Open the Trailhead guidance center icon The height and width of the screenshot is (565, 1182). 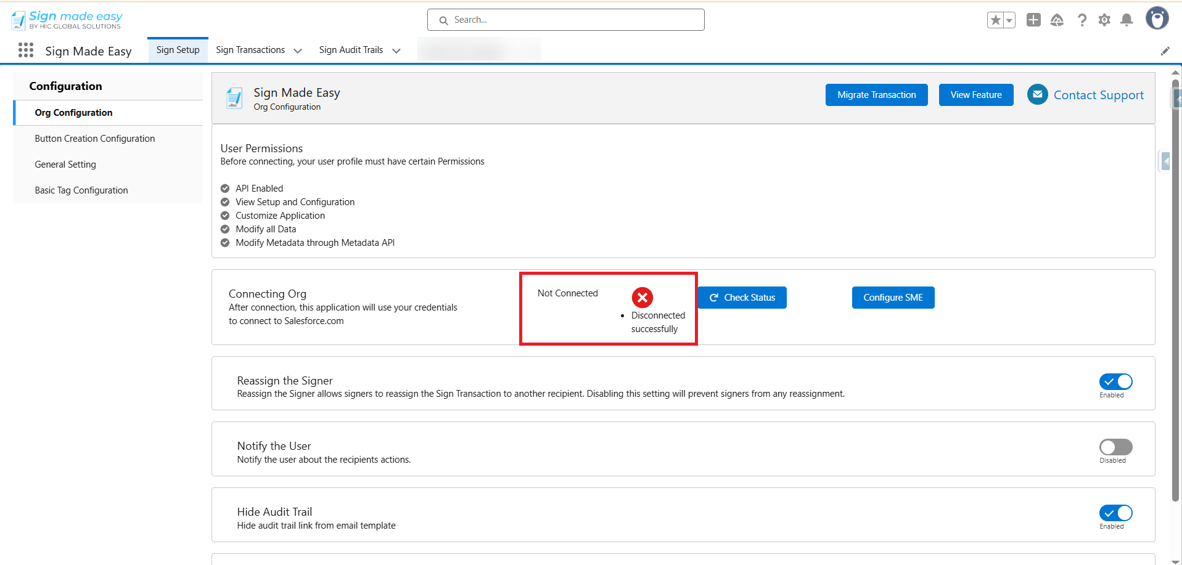point(1057,20)
